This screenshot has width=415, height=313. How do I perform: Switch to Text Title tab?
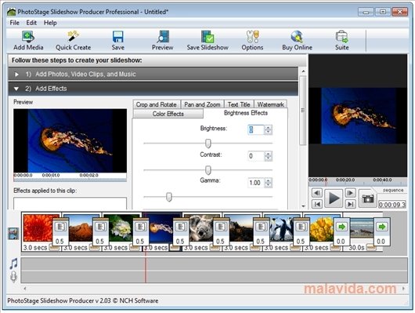click(x=239, y=104)
